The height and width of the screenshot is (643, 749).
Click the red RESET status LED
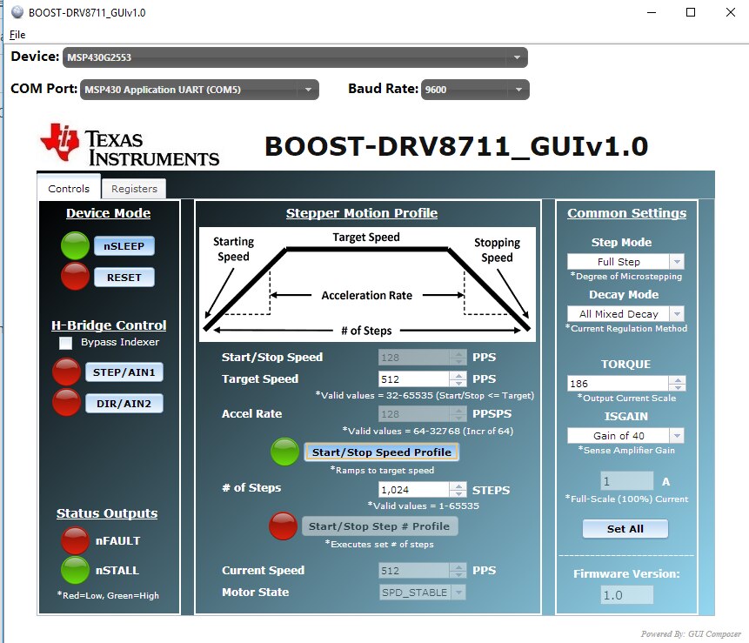pos(75,276)
